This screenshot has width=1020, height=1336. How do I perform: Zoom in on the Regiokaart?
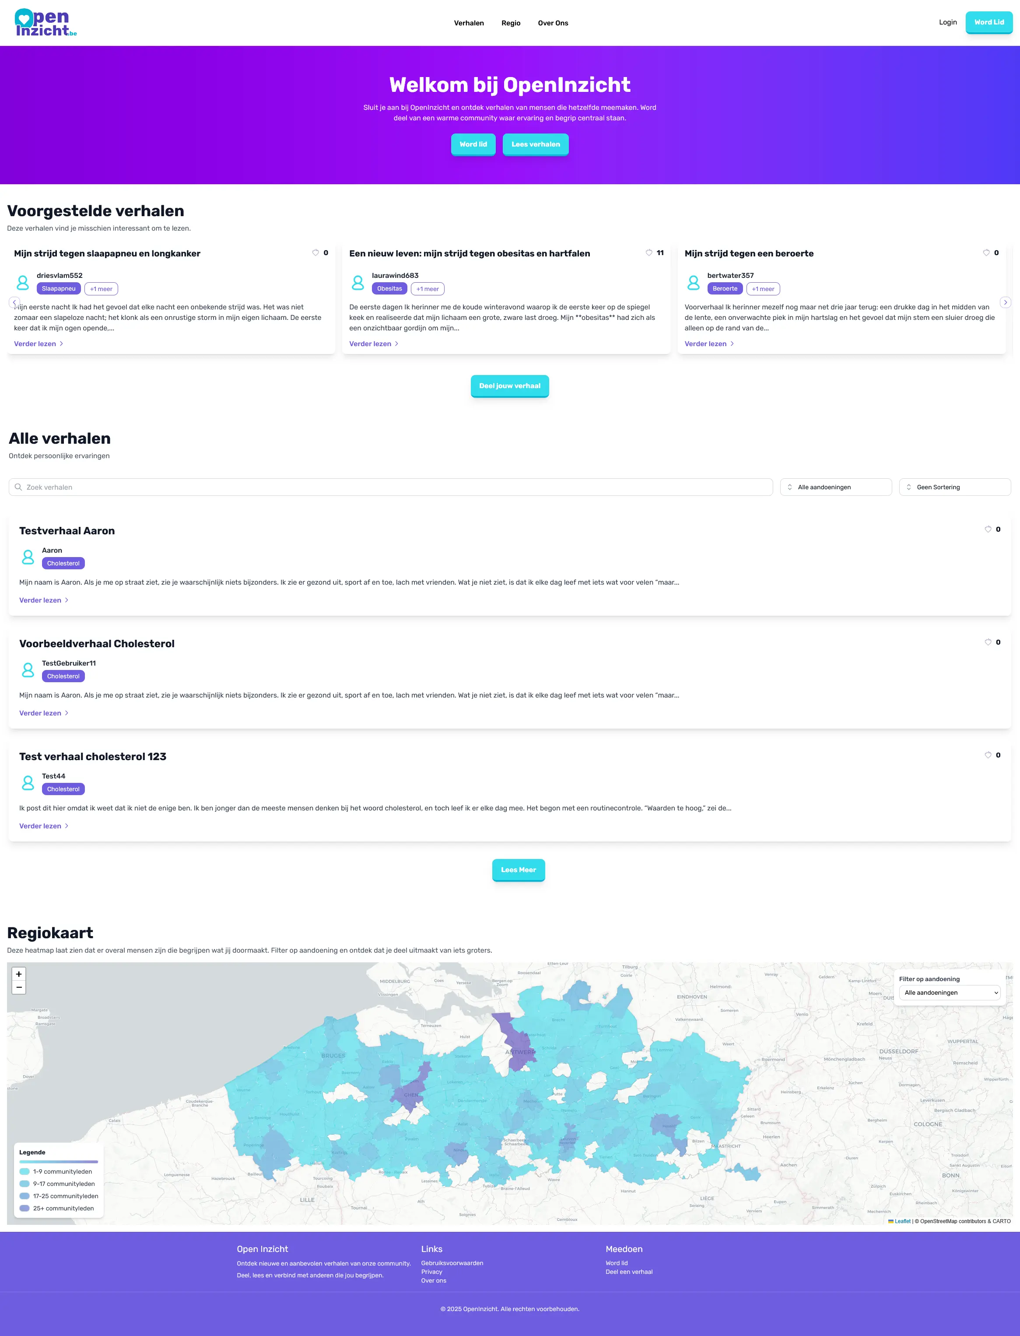pyautogui.click(x=19, y=974)
